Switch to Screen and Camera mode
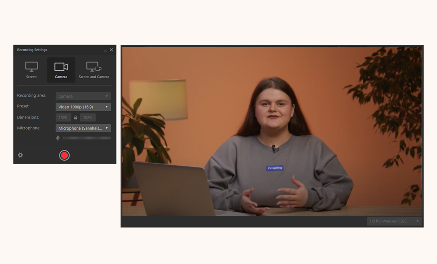This screenshot has height=264, width=437. pyautogui.click(x=94, y=70)
